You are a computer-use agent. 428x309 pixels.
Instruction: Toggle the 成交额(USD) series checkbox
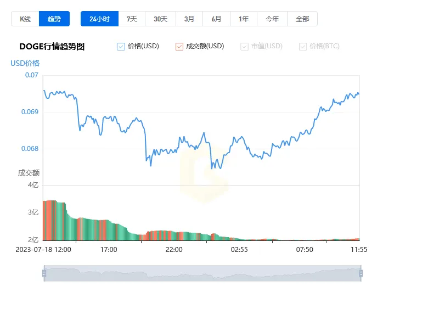179,47
